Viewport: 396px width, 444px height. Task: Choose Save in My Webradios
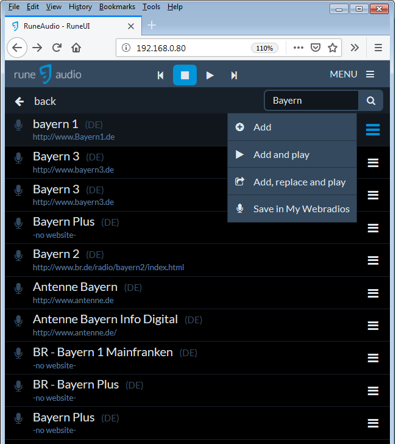[292, 209]
